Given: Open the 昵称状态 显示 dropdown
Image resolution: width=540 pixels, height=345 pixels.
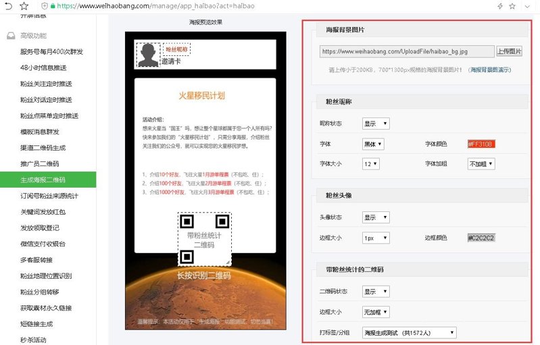Looking at the screenshot, I should [x=376, y=124].
